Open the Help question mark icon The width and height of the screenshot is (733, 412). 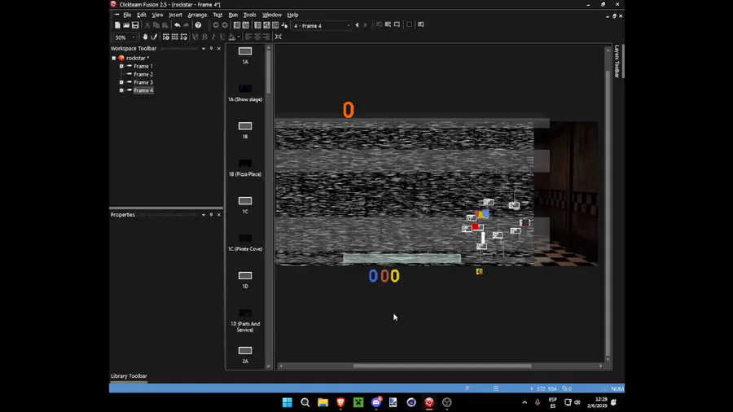[198, 25]
